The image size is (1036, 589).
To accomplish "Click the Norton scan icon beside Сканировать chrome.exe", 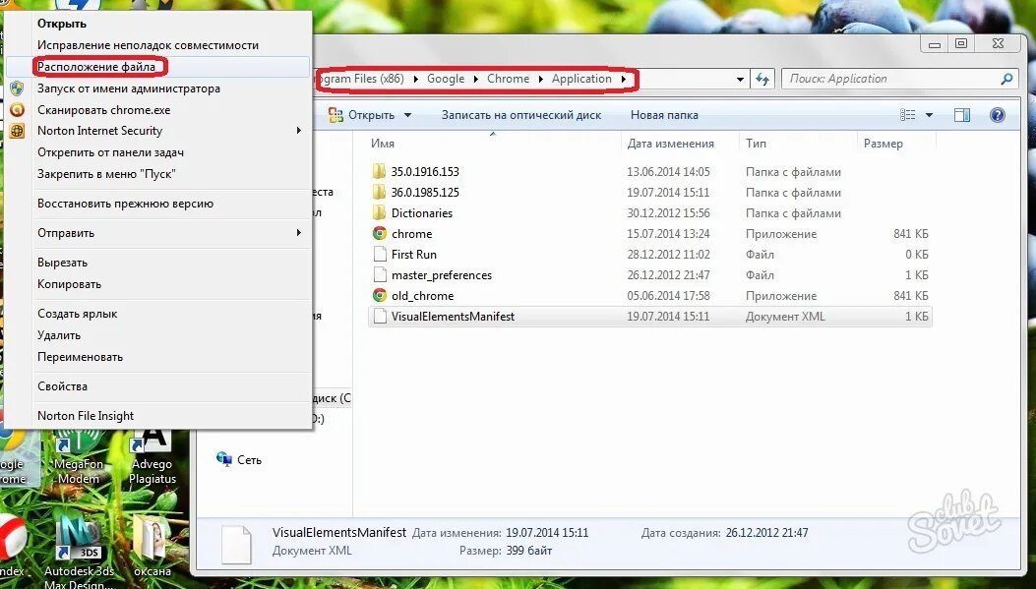I will pyautogui.click(x=17, y=109).
